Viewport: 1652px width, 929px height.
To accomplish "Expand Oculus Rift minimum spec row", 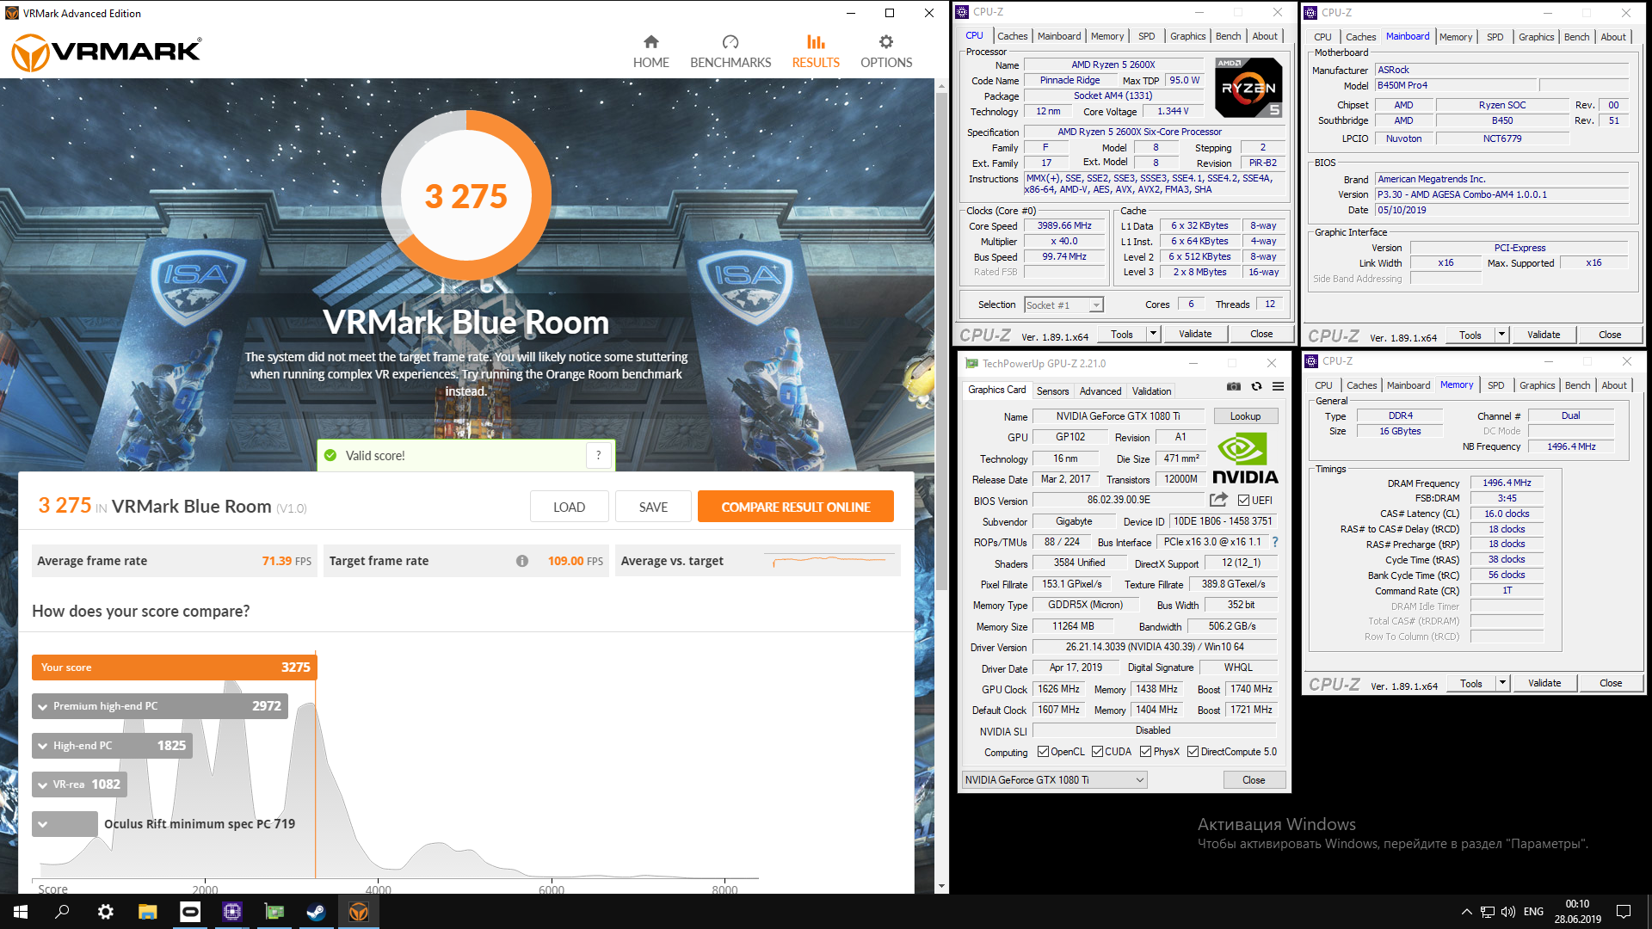I will (x=42, y=824).
